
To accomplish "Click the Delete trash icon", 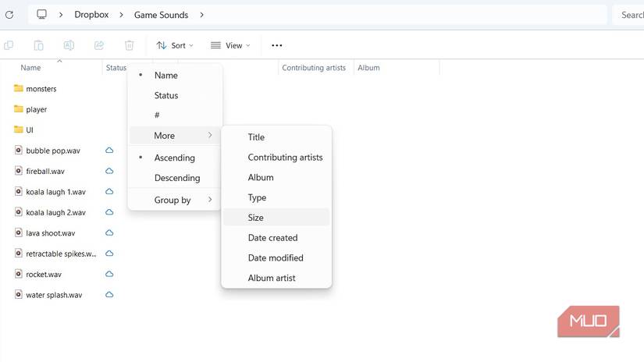I will (x=130, y=45).
